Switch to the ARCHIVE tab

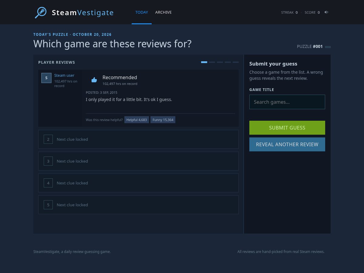click(x=163, y=12)
